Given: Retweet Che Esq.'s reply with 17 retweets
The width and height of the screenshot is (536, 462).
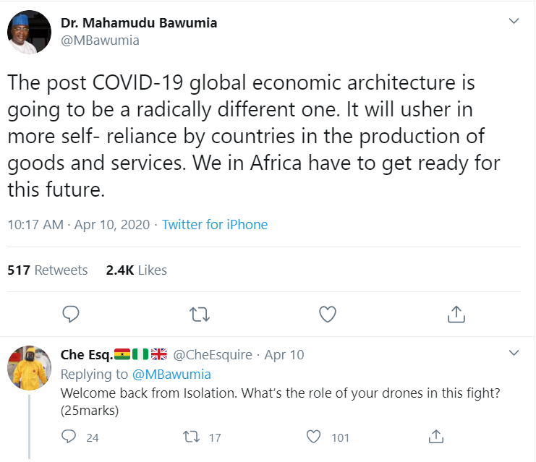Looking at the screenshot, I should point(191,437).
